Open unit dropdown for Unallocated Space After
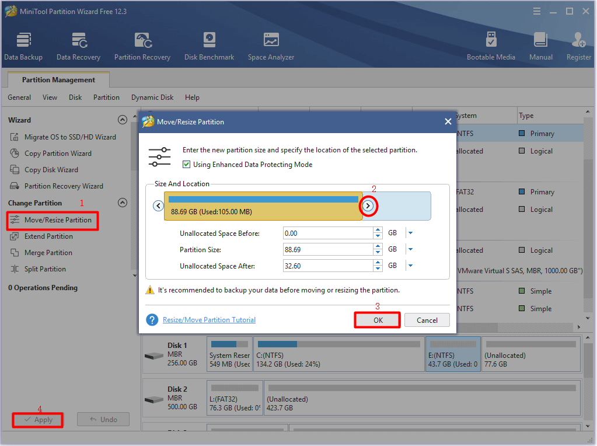 click(410, 266)
